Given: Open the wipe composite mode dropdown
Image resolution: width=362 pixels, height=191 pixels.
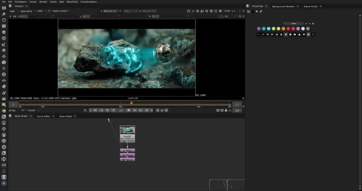Looking at the screenshot, I should click(x=130, y=11).
